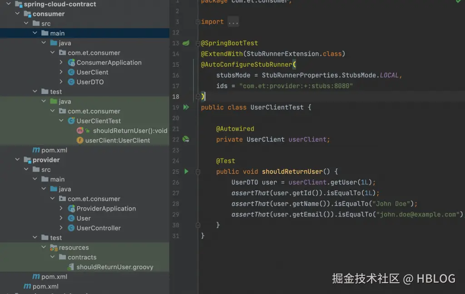Click the UserClientTest class icon in the tree
The height and width of the screenshot is (294, 465).
(x=71, y=121)
